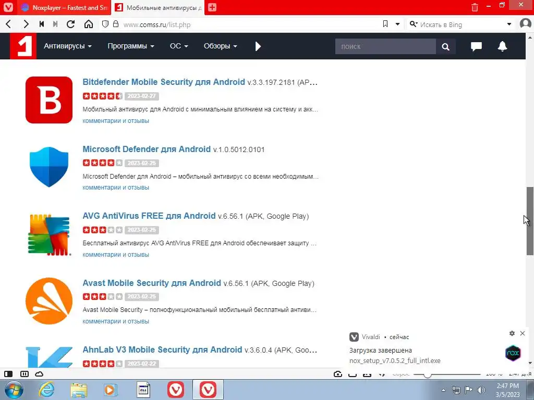Open the Vivaldi main menu icon
This screenshot has height=400, width=534.
coord(8,7)
